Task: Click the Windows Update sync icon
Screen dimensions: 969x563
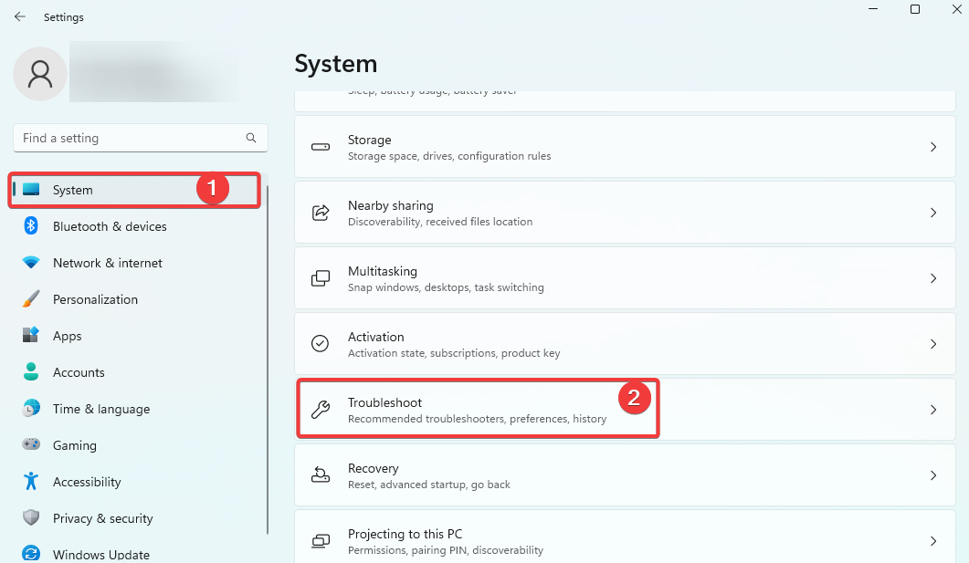Action: (31, 553)
